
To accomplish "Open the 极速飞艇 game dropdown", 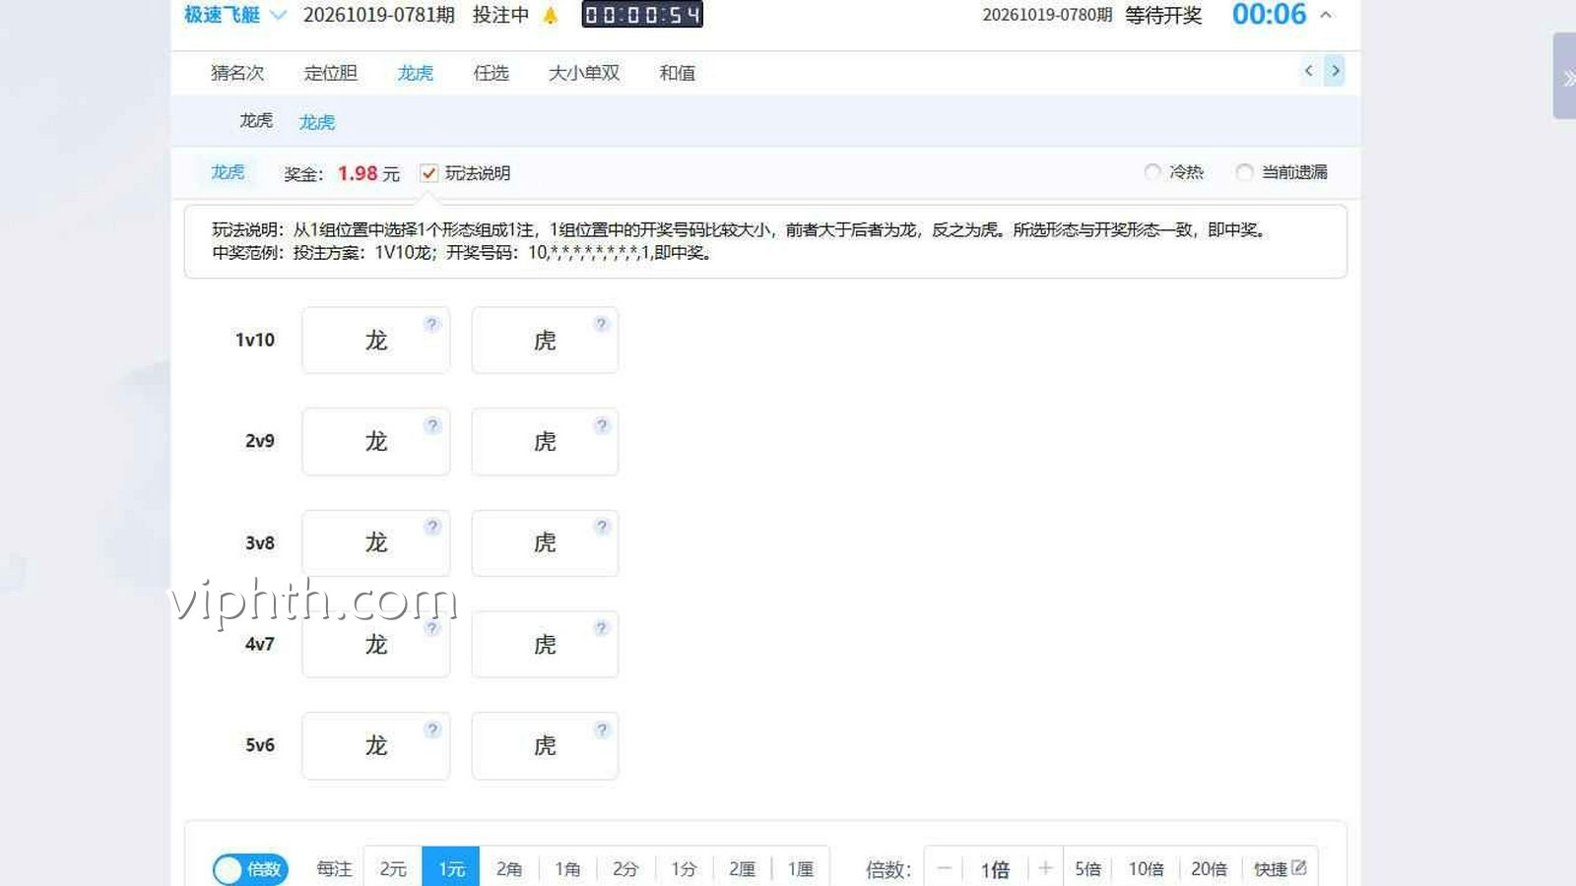I will [x=234, y=15].
